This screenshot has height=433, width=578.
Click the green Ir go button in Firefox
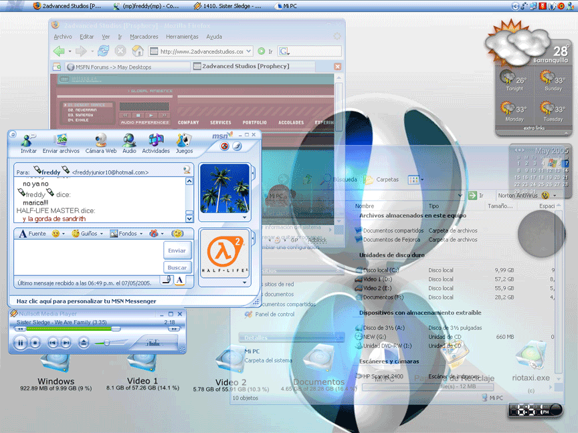coord(265,51)
